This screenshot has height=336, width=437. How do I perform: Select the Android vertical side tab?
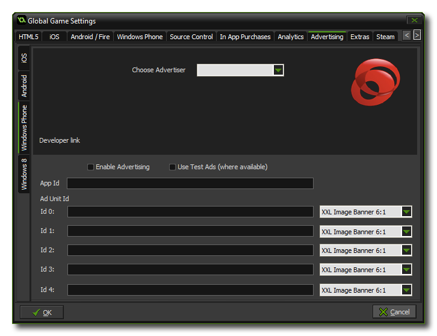[25, 86]
